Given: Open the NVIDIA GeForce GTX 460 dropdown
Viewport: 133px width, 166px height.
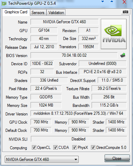Looking at the screenshot, I should tap(42, 160).
